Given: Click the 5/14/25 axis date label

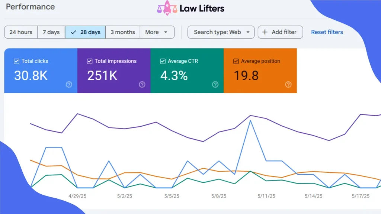Looking at the screenshot, I should 314,196.
